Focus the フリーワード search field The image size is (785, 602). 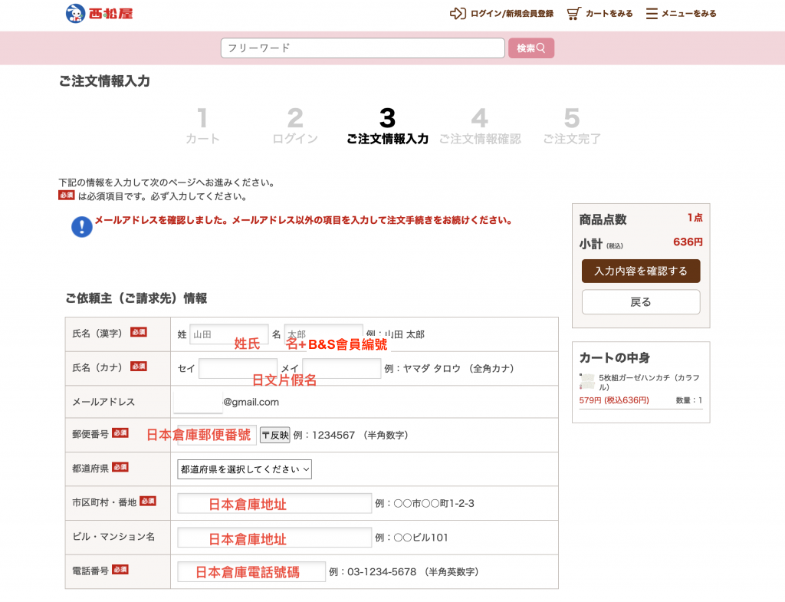coord(363,48)
